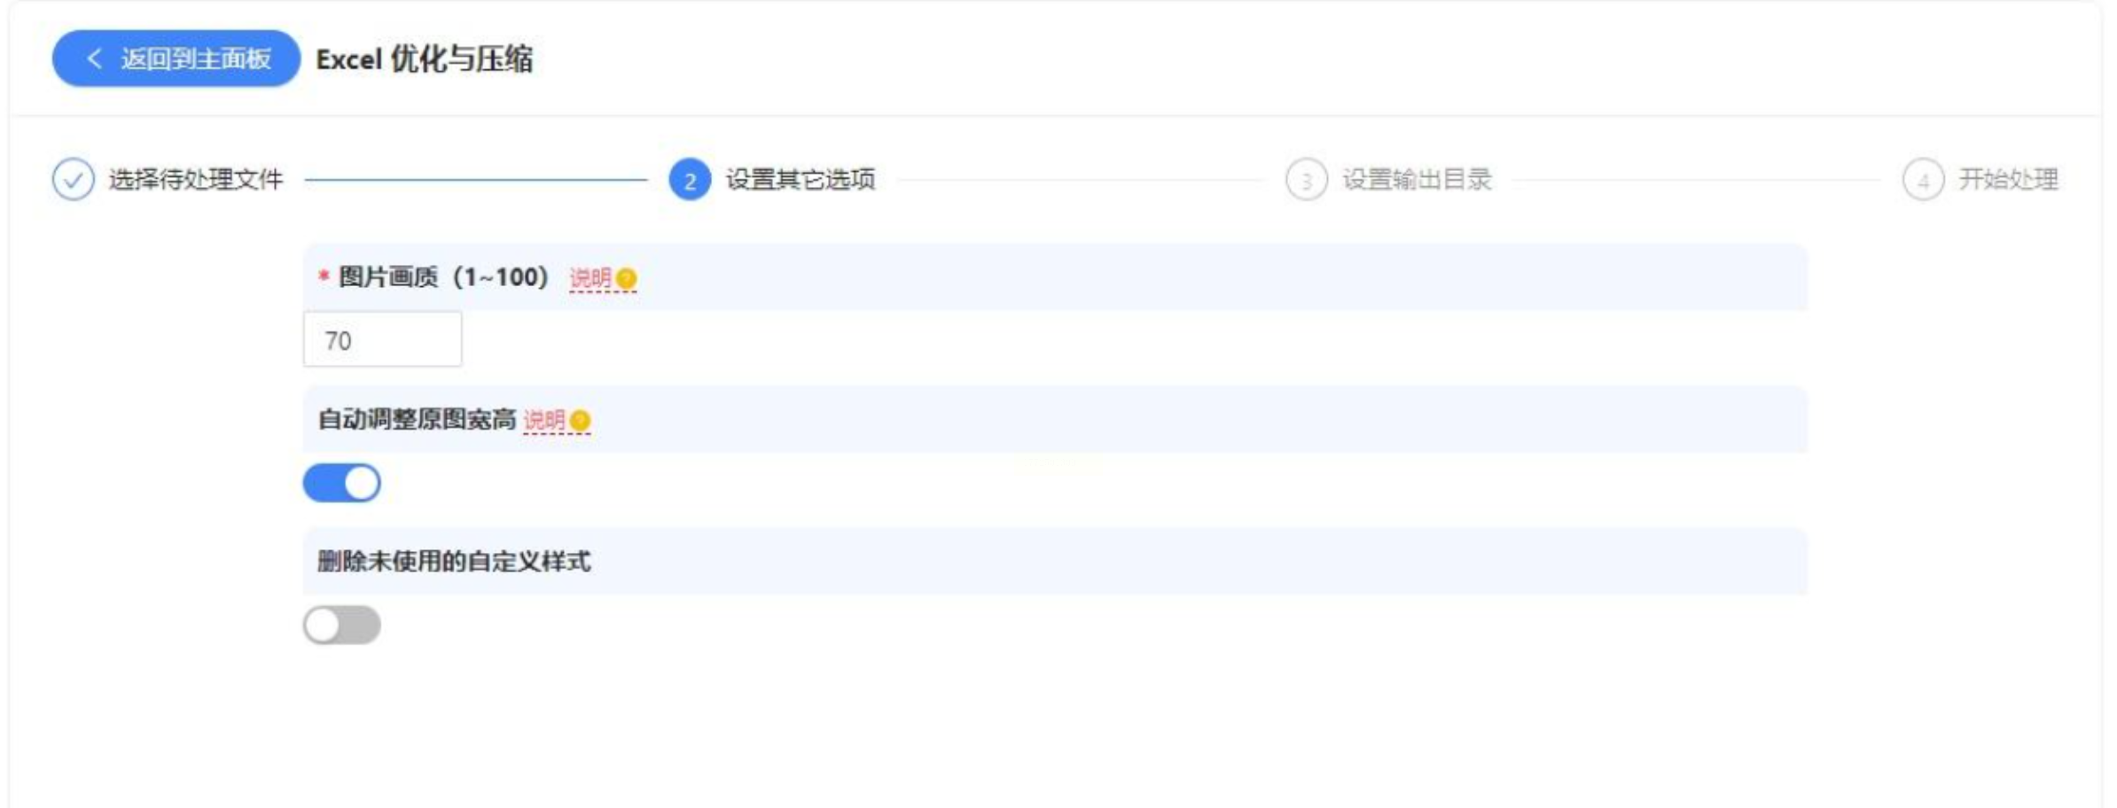Select the 选择待处理文件 step label

pos(196,180)
